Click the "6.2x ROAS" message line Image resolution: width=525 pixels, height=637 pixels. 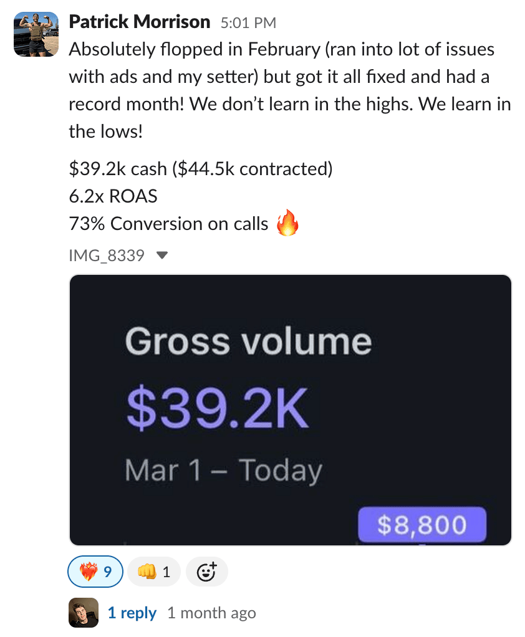(113, 196)
